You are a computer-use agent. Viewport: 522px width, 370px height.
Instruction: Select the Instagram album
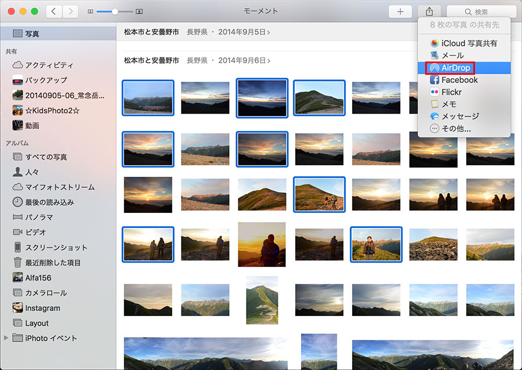(42, 308)
